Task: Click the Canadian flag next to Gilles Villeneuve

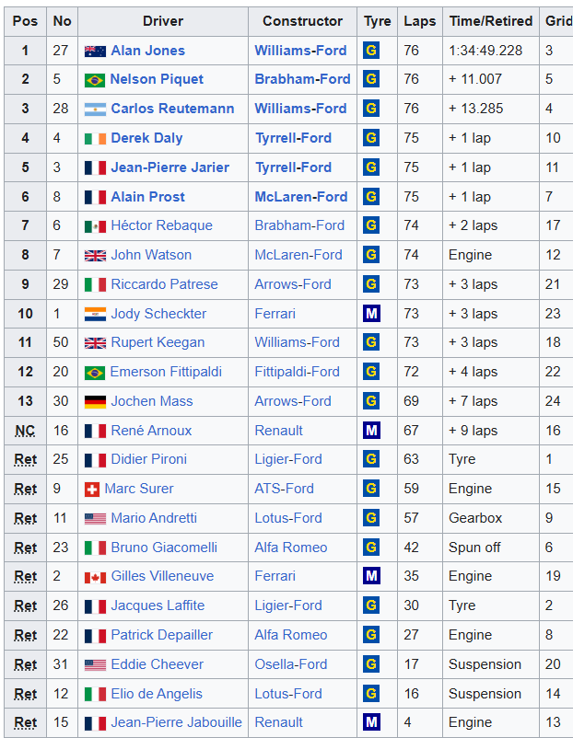Action: click(95, 577)
